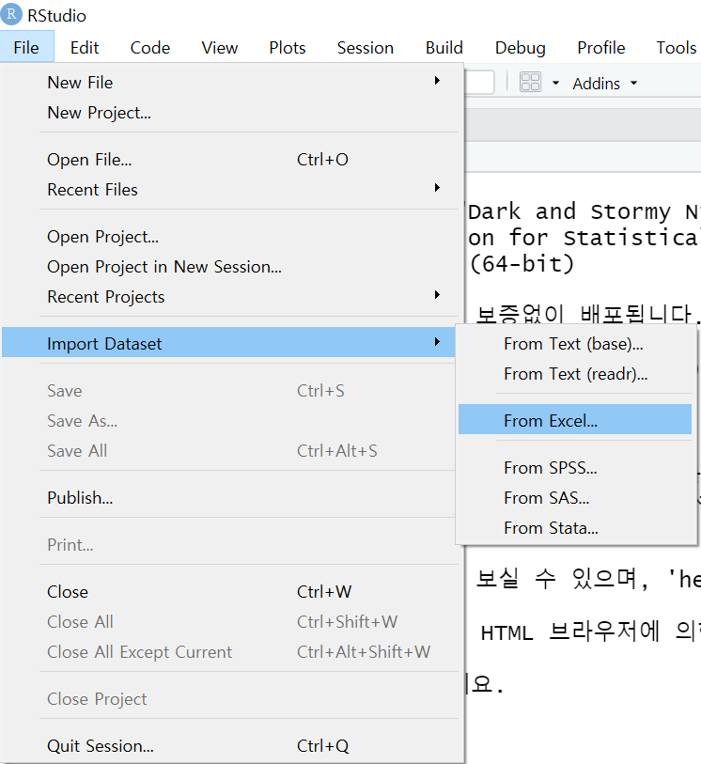Open the workspace panes grid icon
The image size is (701, 764).
pyautogui.click(x=530, y=83)
